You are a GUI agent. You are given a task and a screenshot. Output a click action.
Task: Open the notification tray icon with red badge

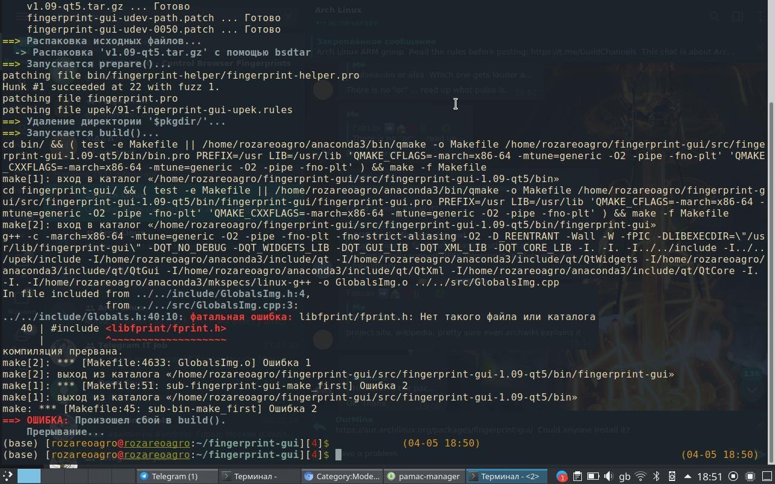(561, 476)
